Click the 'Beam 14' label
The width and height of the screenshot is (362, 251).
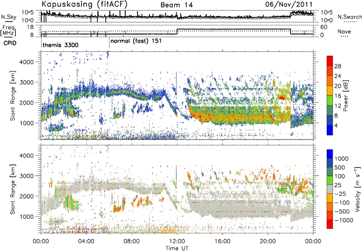pyautogui.click(x=176, y=5)
